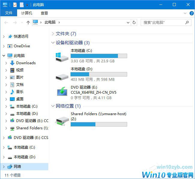Click the 文档 document icon in sidebar
The height and width of the screenshot is (179, 195).
pos(12,85)
